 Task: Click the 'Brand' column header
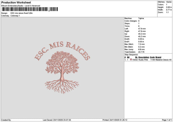(158, 57)
